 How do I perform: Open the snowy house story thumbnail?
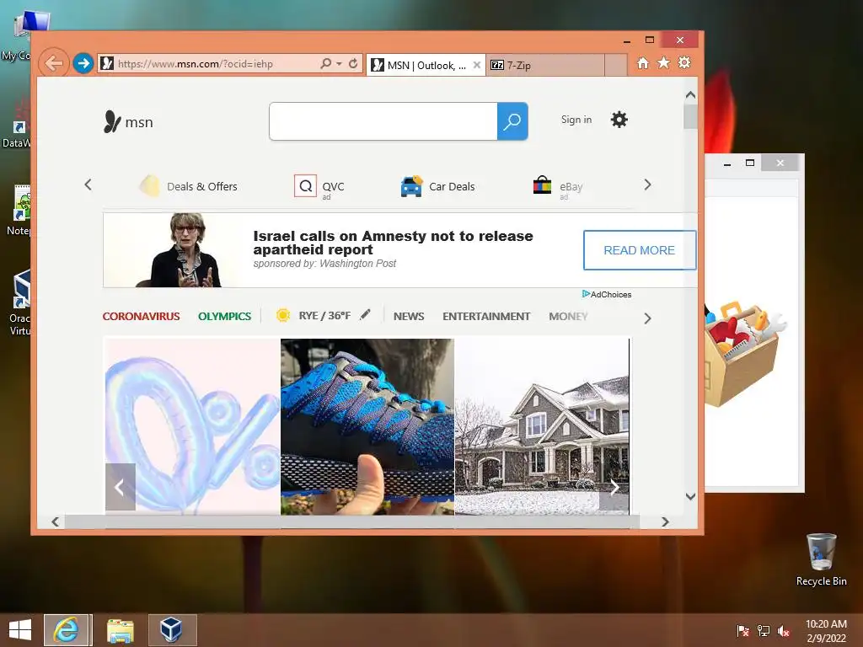542,426
